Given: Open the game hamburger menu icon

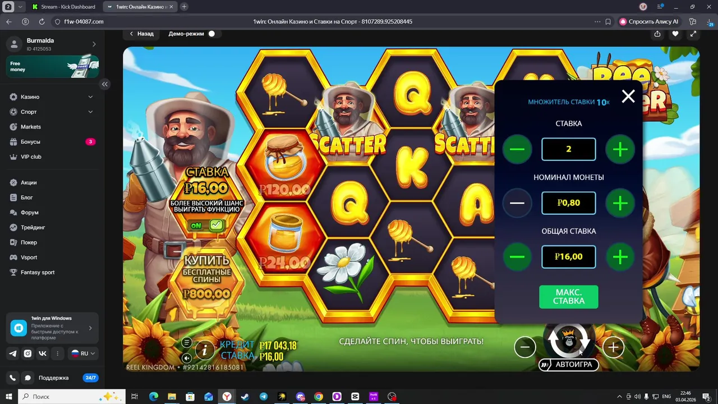Looking at the screenshot, I should point(187,343).
